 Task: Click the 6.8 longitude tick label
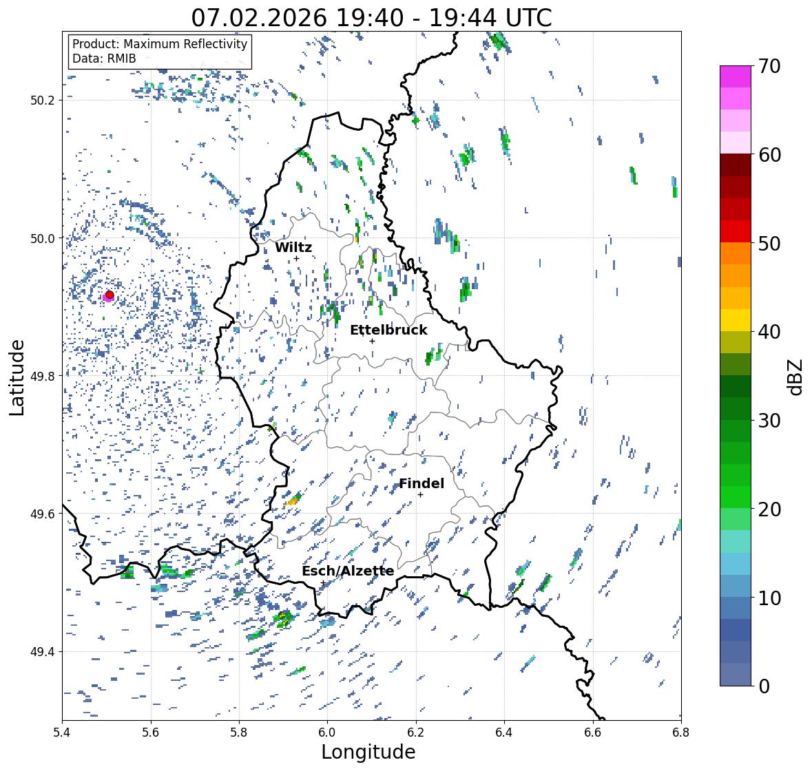681,732
